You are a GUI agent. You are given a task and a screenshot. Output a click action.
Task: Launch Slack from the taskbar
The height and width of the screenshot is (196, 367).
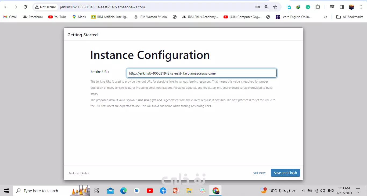(x=202, y=191)
